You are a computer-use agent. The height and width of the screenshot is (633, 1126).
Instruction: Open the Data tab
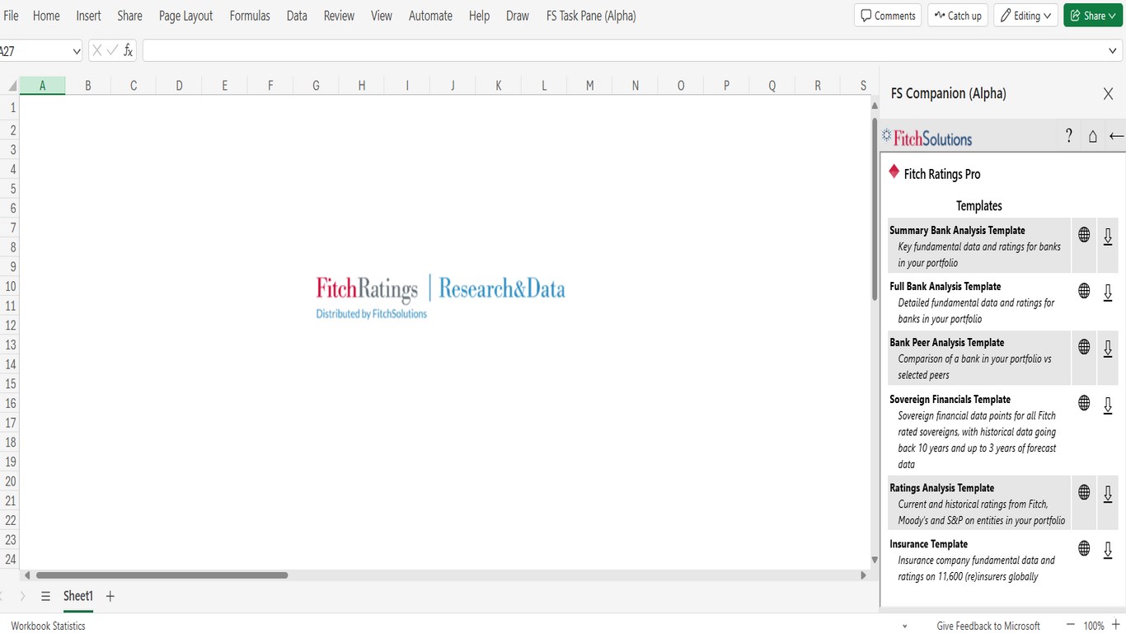[x=297, y=16]
